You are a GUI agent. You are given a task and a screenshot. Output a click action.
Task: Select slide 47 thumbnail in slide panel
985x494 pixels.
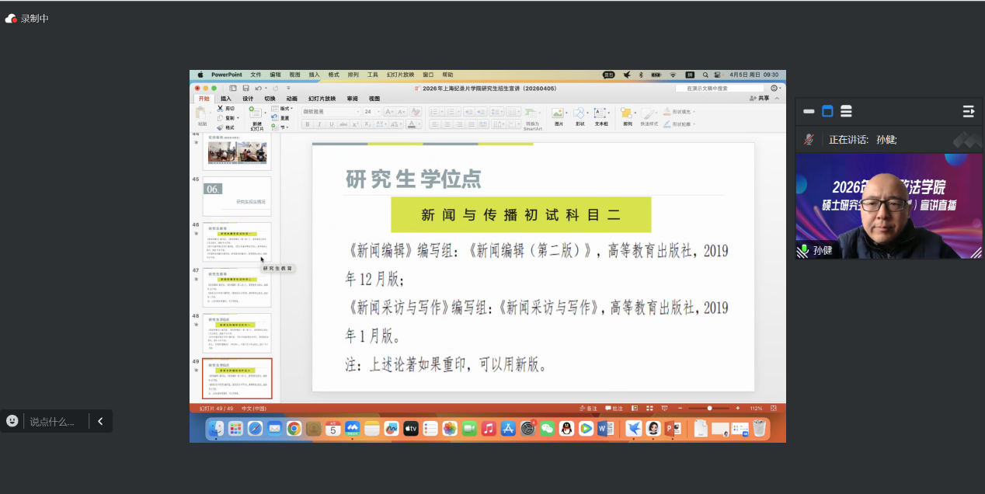(x=237, y=287)
